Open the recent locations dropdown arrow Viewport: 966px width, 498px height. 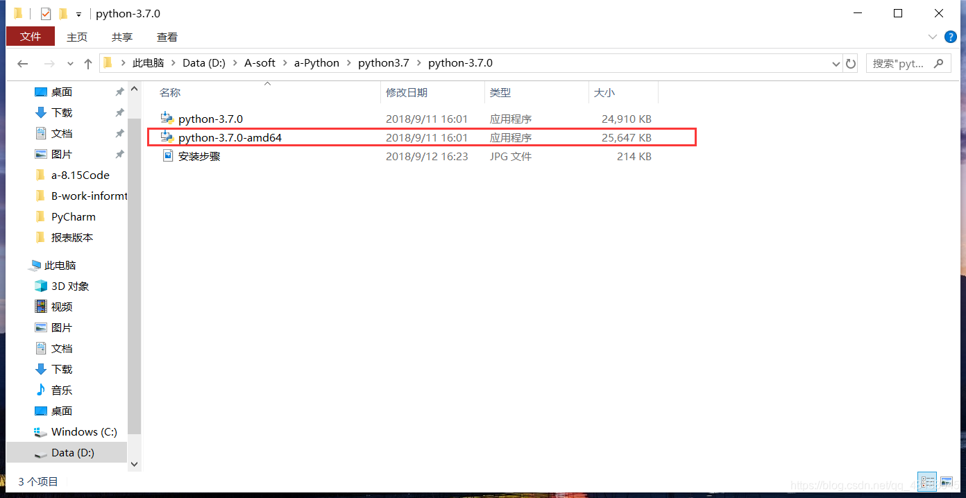[x=70, y=63]
